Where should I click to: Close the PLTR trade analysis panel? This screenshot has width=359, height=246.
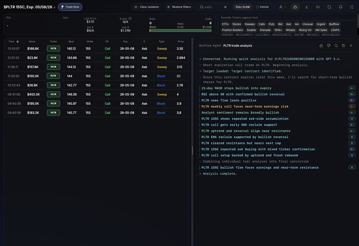tap(351, 45)
